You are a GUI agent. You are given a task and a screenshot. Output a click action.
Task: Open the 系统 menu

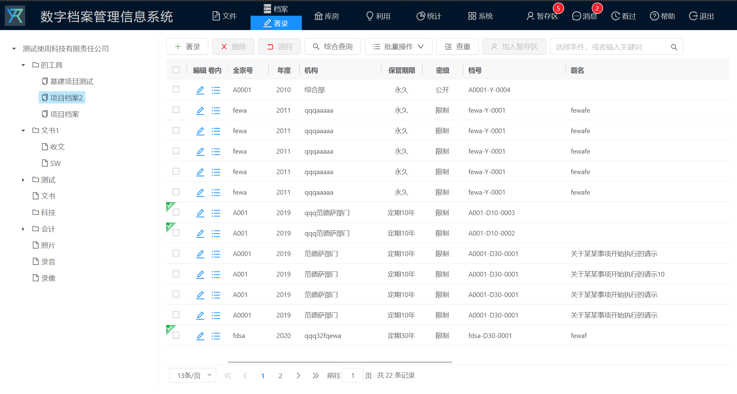(480, 16)
